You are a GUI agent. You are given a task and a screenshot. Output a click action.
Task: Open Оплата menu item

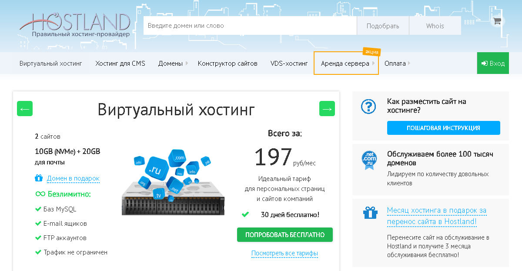[x=395, y=64]
